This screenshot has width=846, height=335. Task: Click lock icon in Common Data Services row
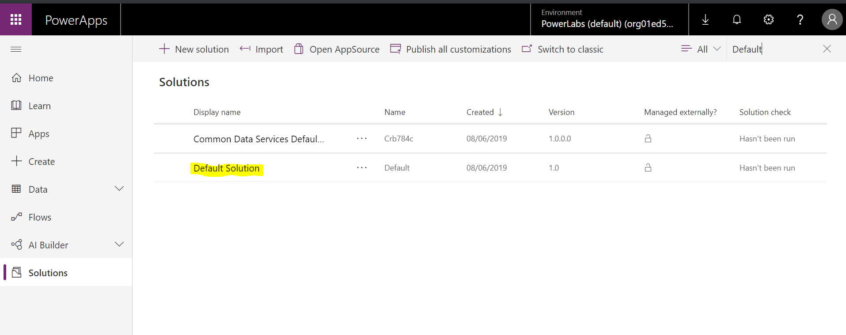tap(648, 138)
